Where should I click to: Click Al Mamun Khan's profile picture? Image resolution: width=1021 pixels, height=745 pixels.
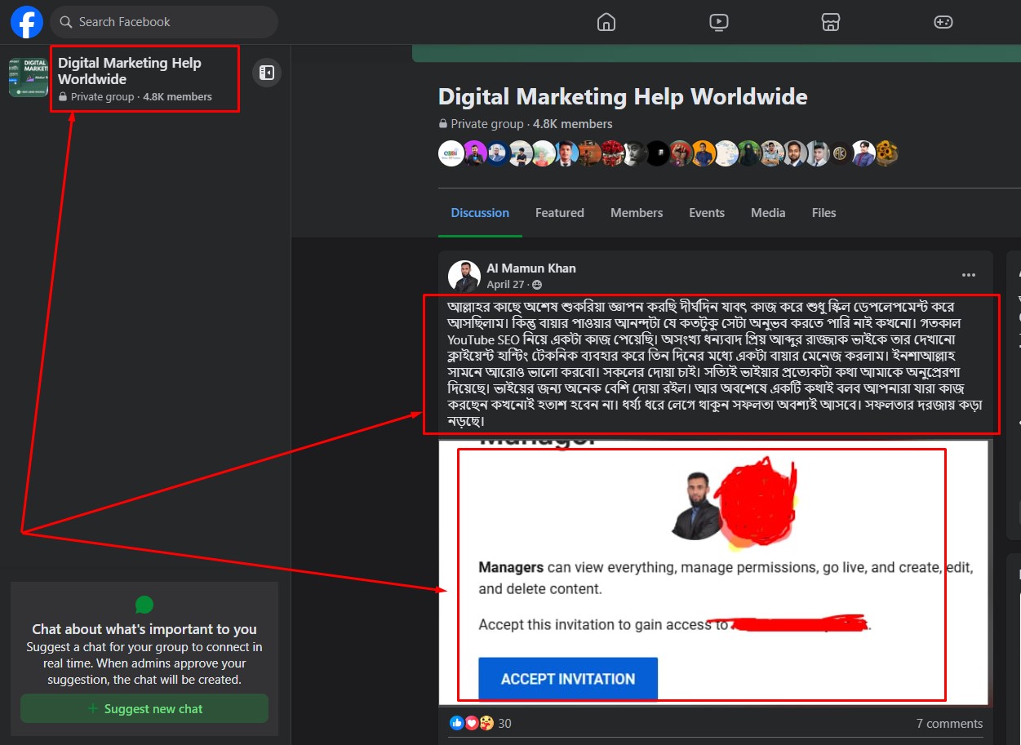click(x=464, y=276)
